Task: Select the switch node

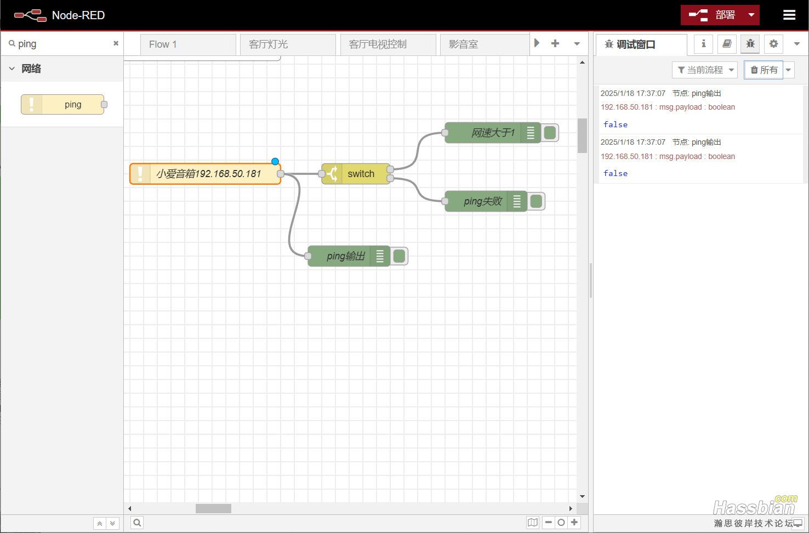Action: point(356,174)
